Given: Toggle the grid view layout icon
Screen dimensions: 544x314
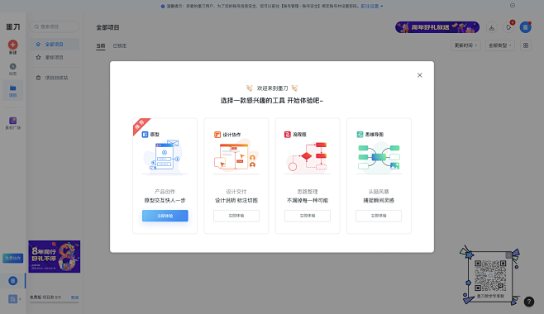Looking at the screenshot, I should 526,45.
